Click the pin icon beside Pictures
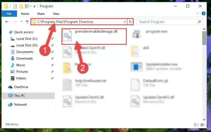The width and height of the screenshot is (211, 132). tap(52, 72)
